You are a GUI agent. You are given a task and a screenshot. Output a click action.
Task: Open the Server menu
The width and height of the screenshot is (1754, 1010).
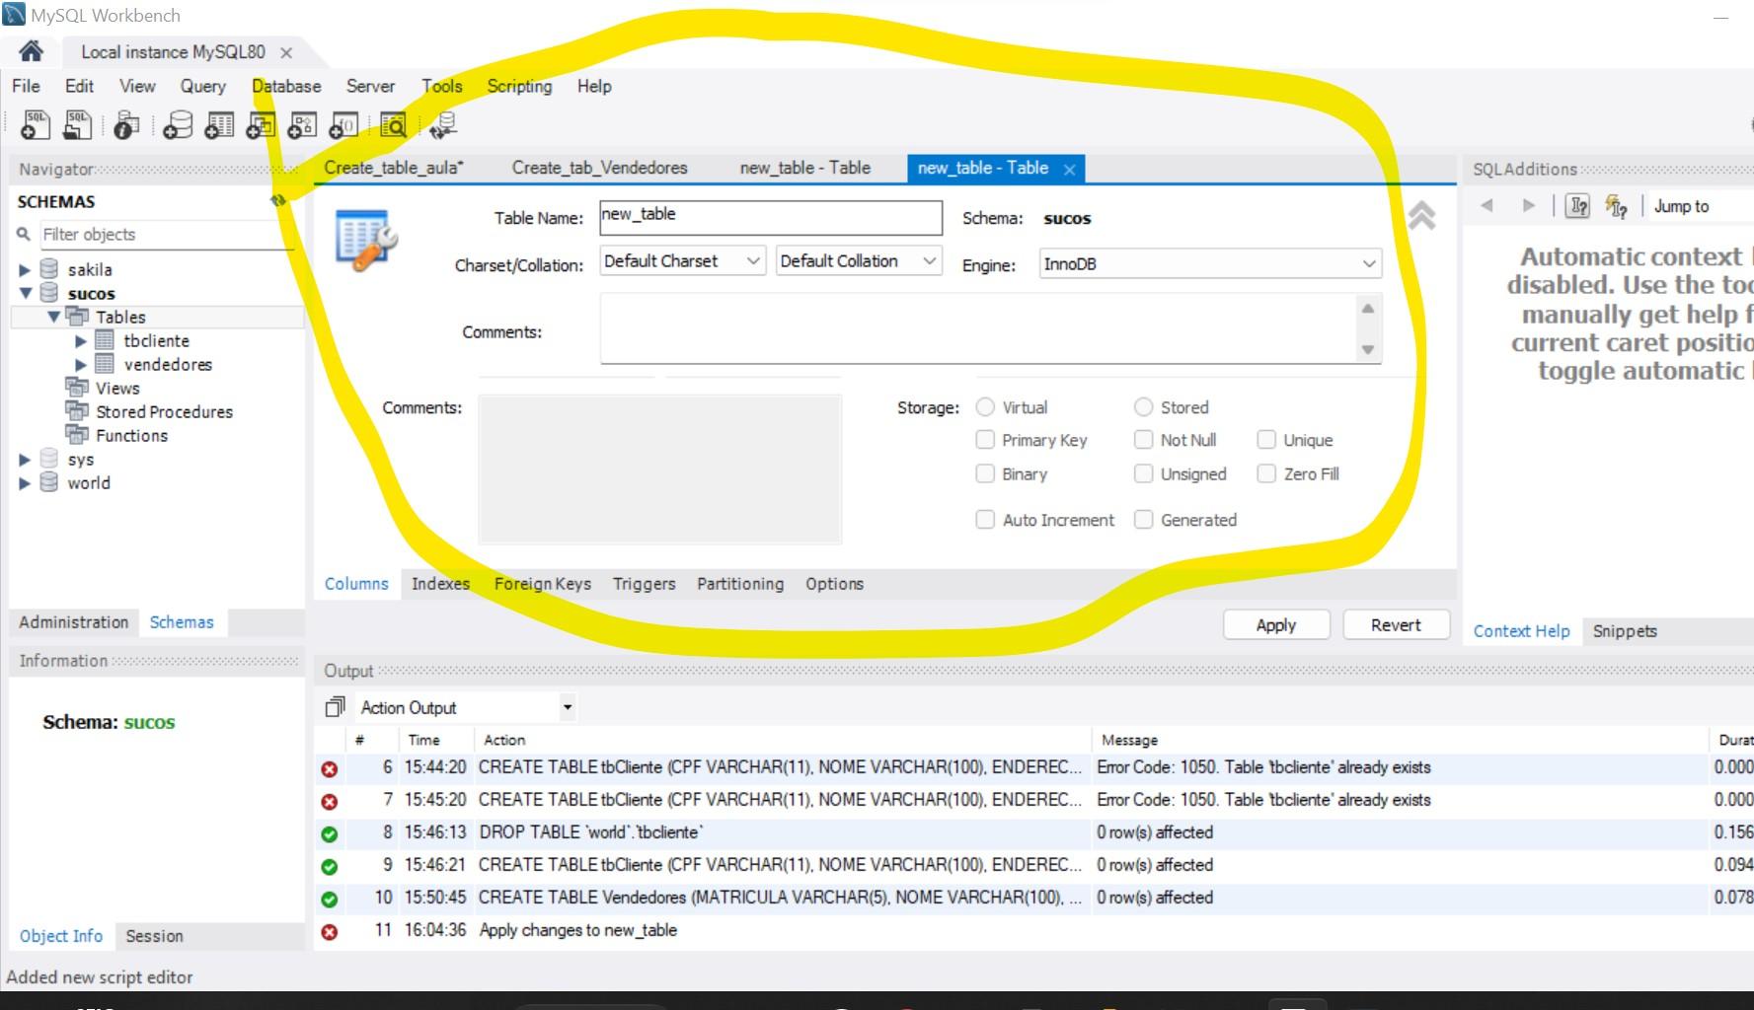[x=370, y=86]
